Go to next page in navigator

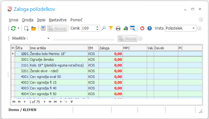click(x=50, y=102)
